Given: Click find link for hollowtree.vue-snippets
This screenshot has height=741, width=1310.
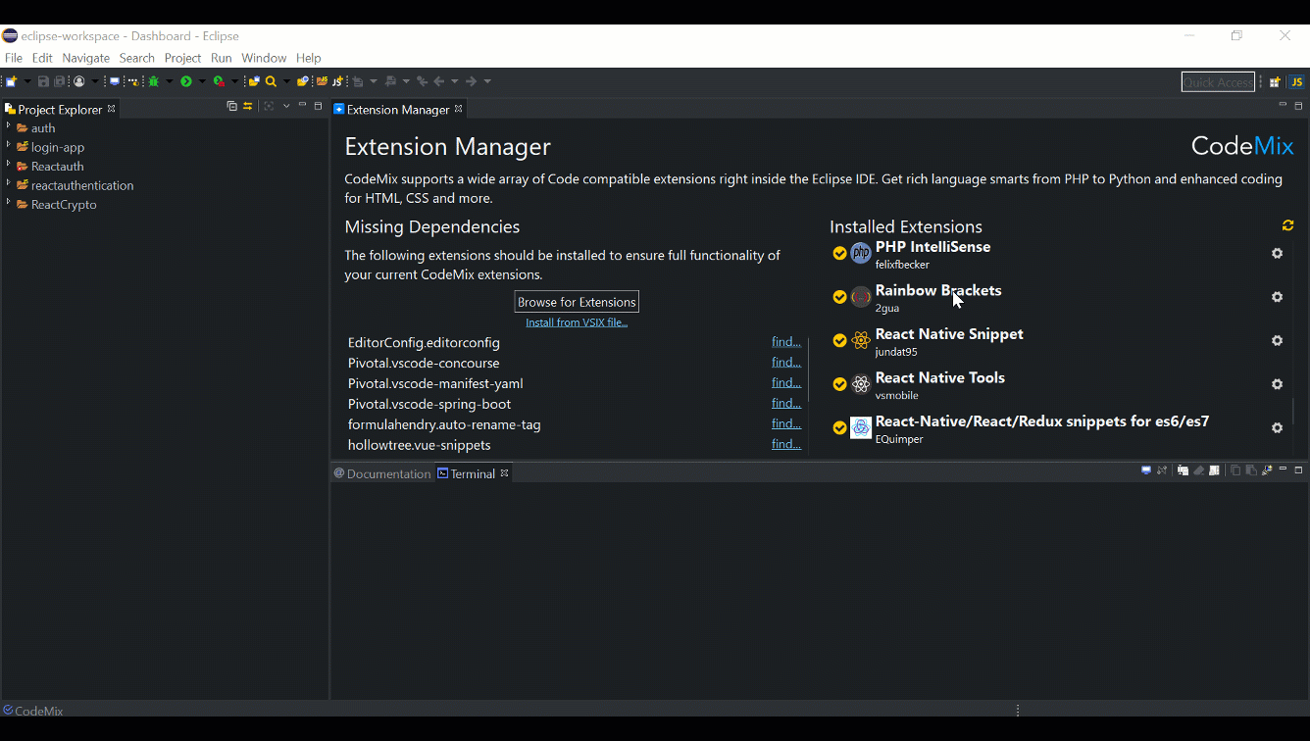Looking at the screenshot, I should tap(786, 444).
